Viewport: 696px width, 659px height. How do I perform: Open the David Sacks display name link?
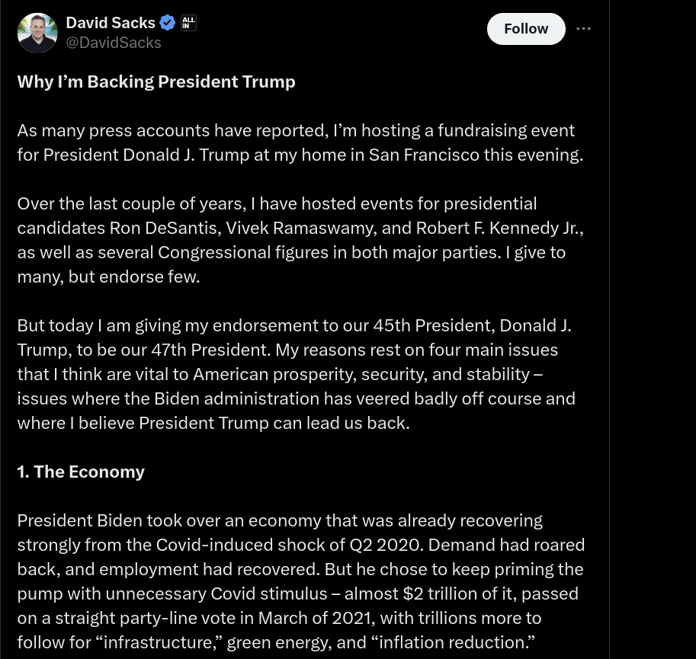[111, 23]
